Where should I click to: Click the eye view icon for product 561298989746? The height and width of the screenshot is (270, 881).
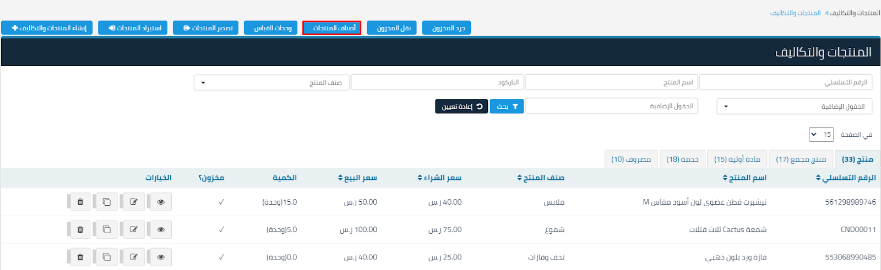(161, 202)
